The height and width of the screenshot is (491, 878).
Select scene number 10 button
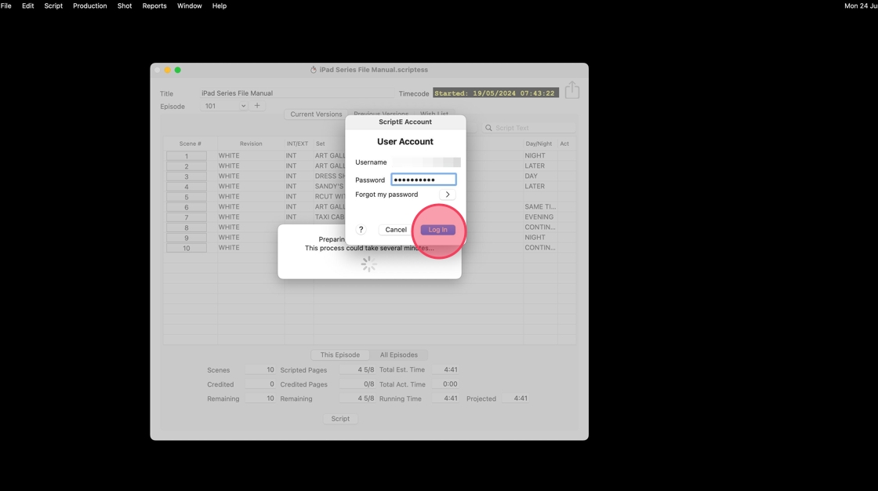(187, 248)
